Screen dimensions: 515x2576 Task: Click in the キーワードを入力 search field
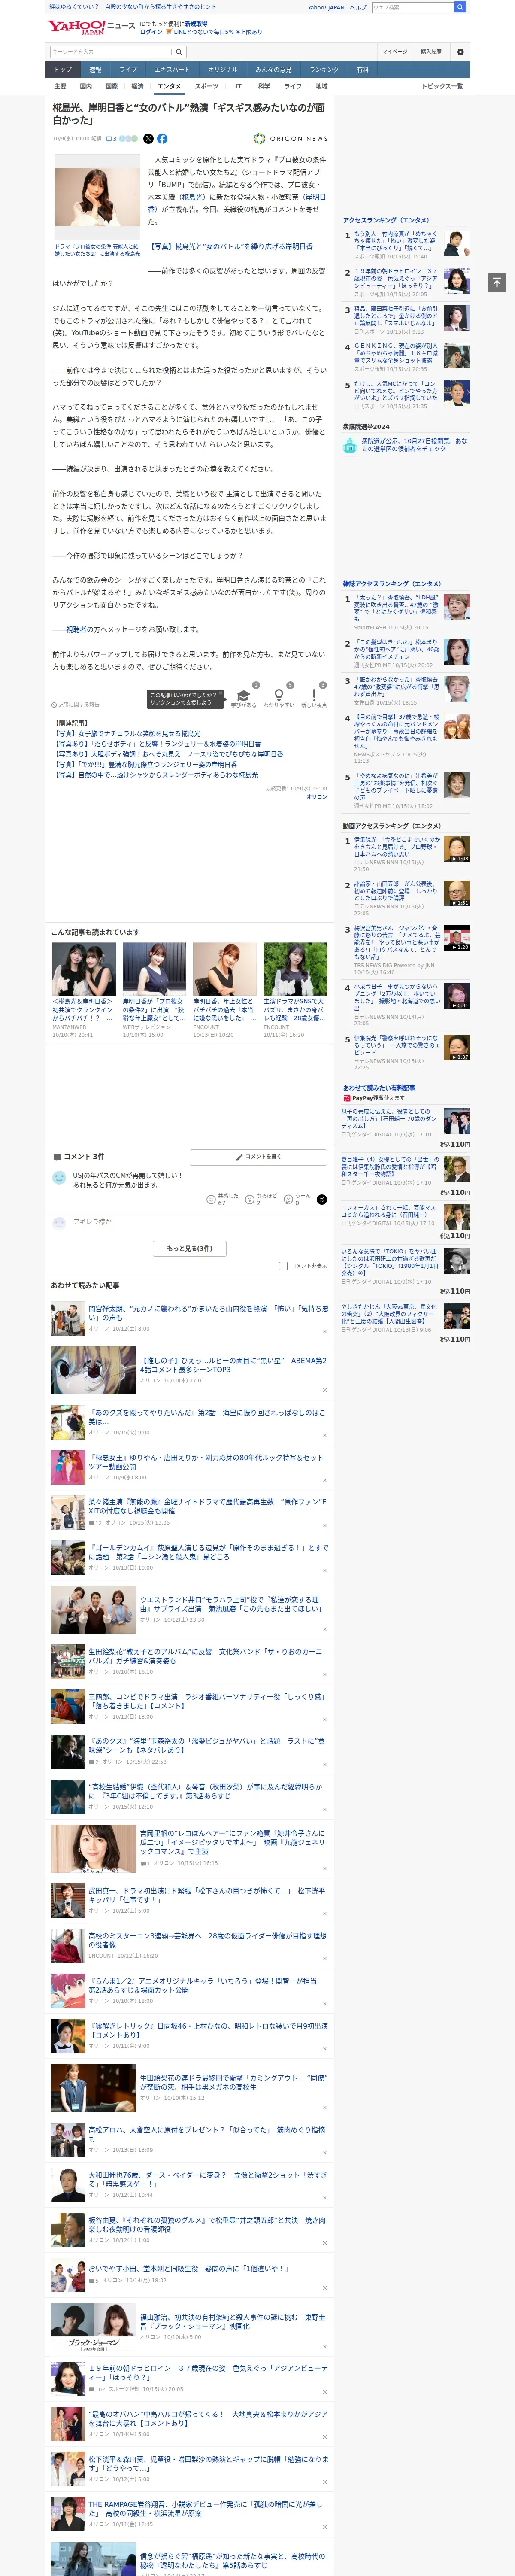(x=110, y=52)
